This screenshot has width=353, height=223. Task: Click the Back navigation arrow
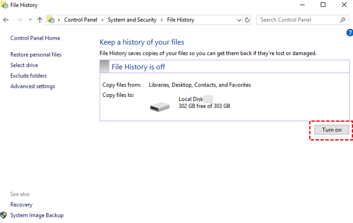[6, 20]
